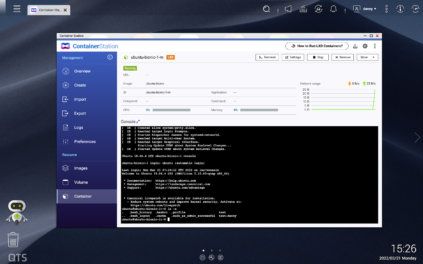Expand the danny user dropdown
423x264 pixels.
[370, 9]
